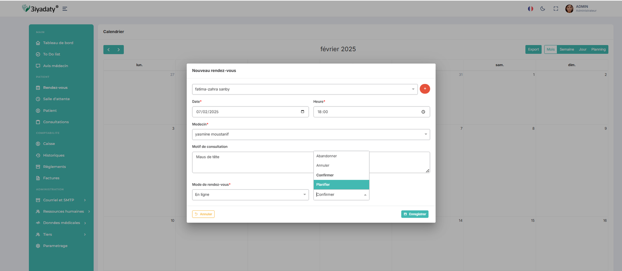This screenshot has width=622, height=271.
Task: Go to next month arrow
Action: 119,50
